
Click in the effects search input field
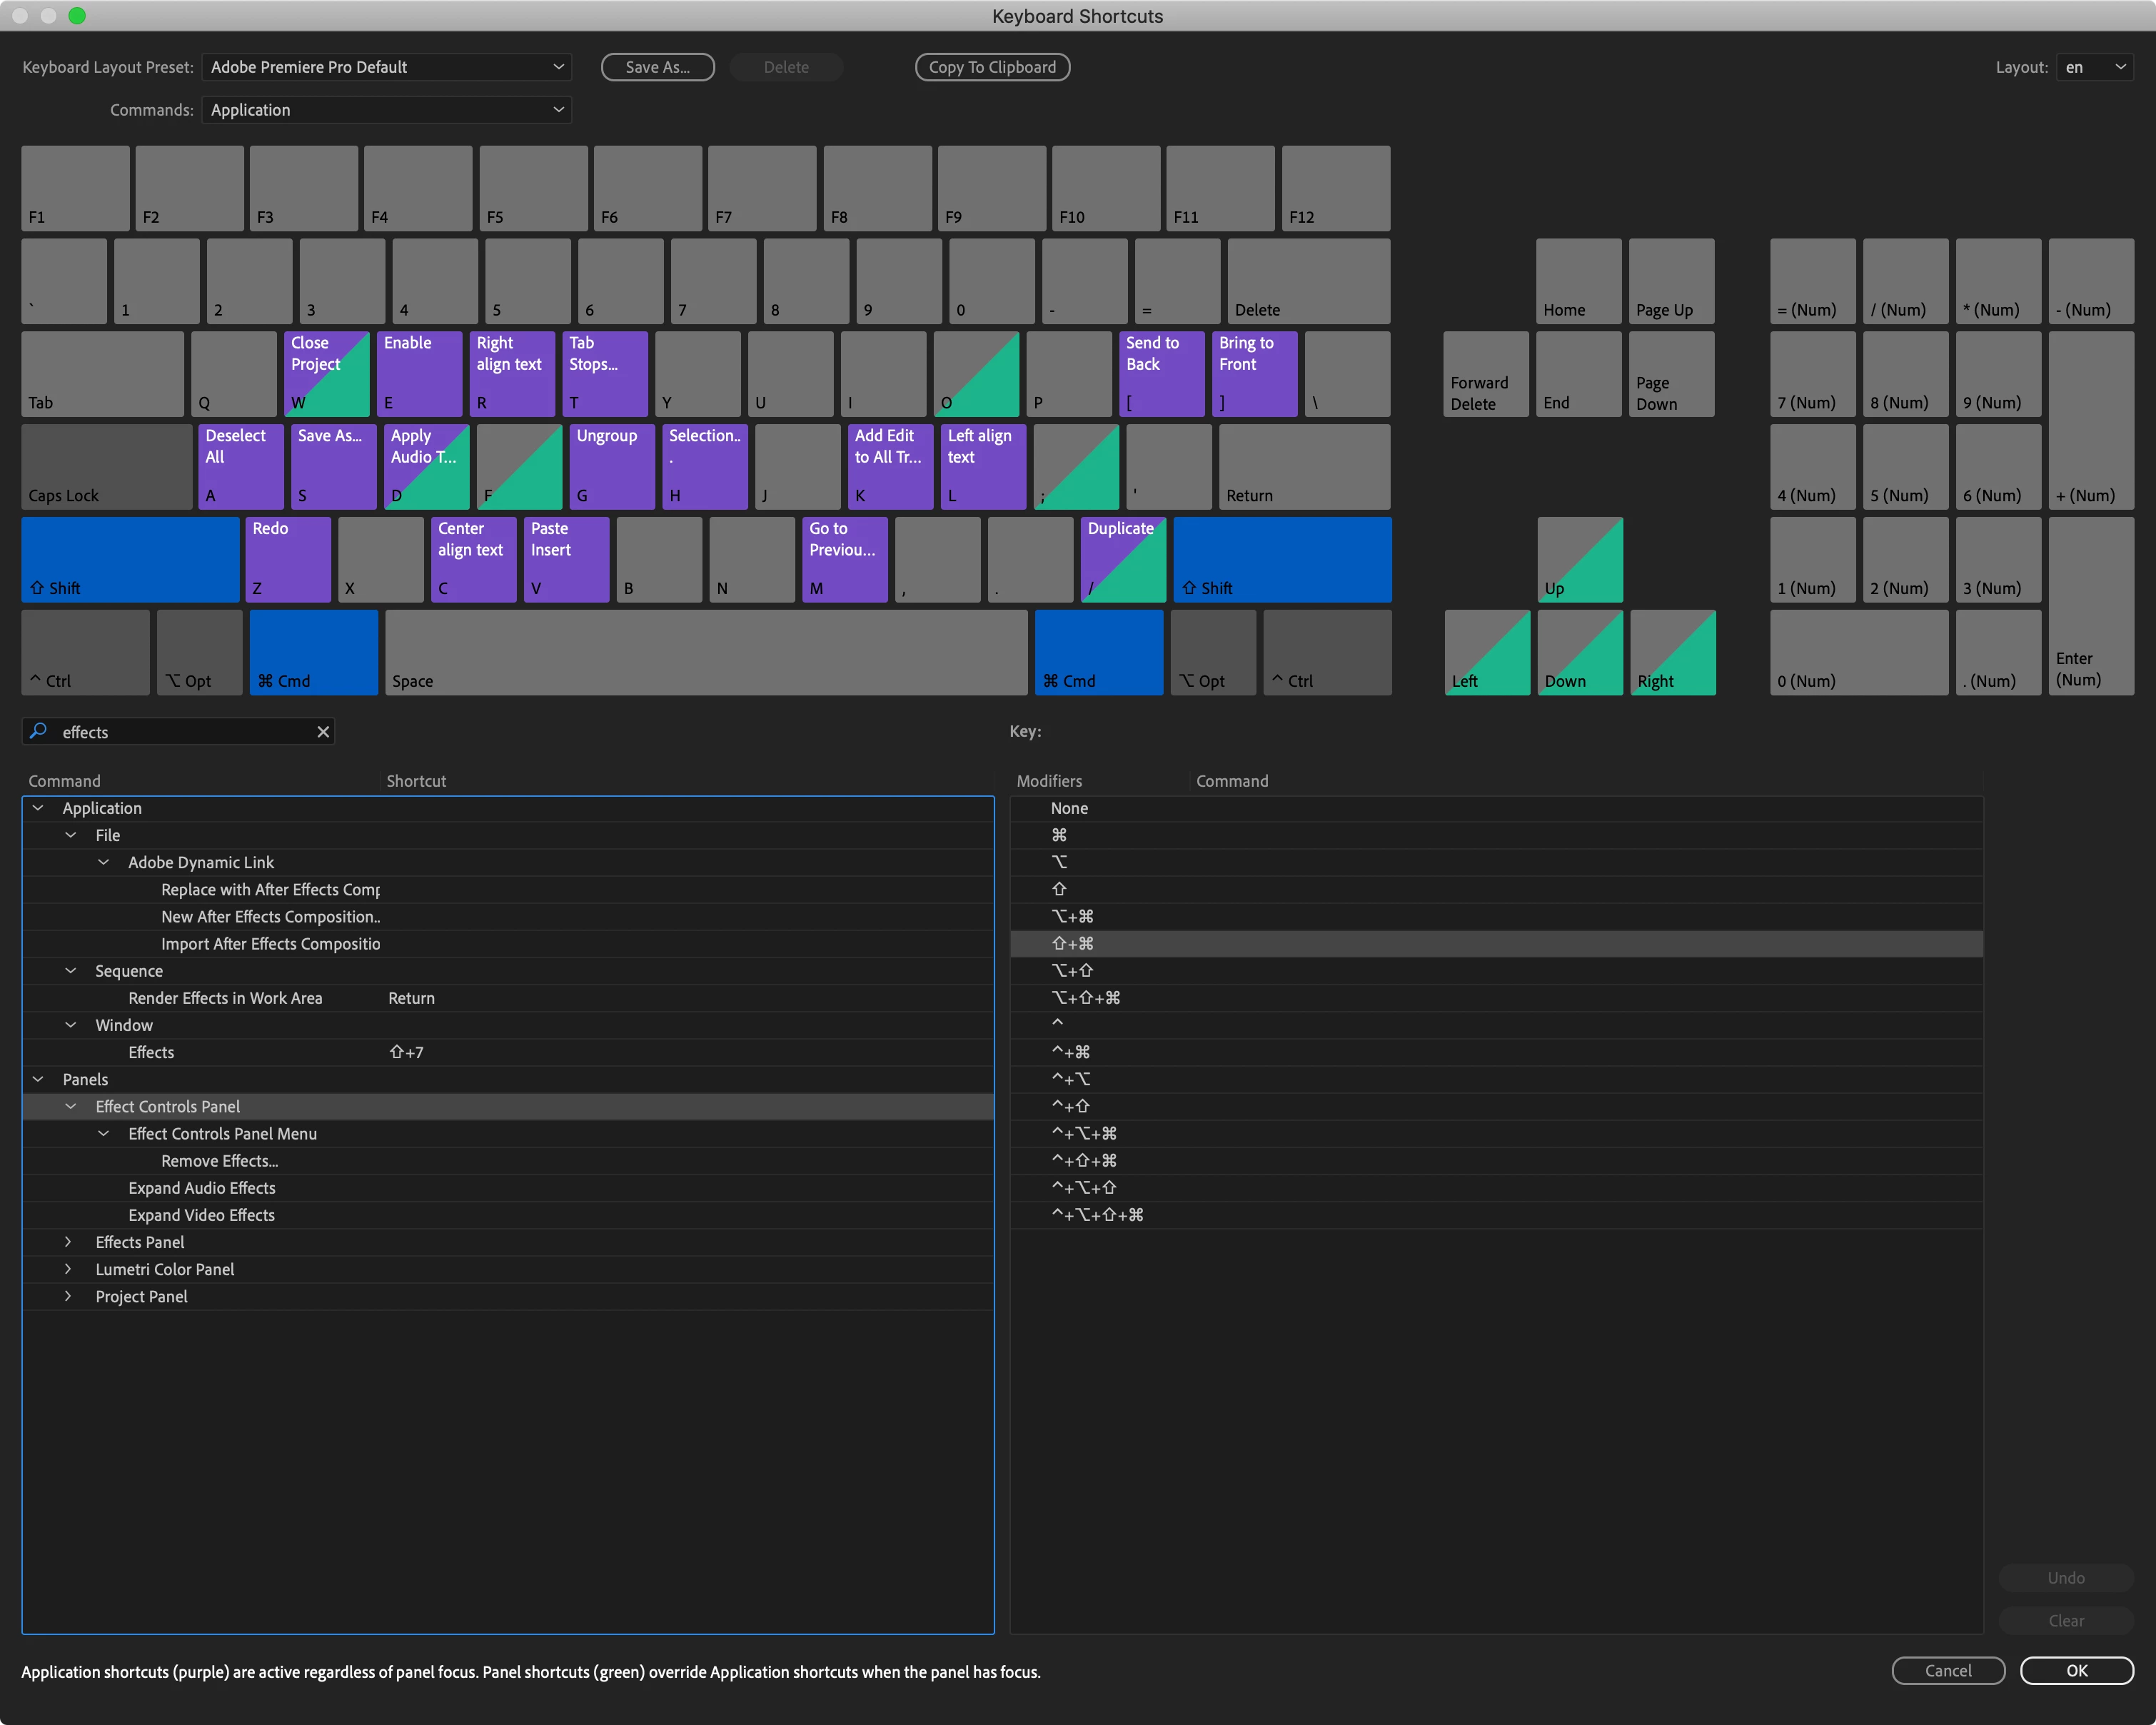[x=180, y=732]
